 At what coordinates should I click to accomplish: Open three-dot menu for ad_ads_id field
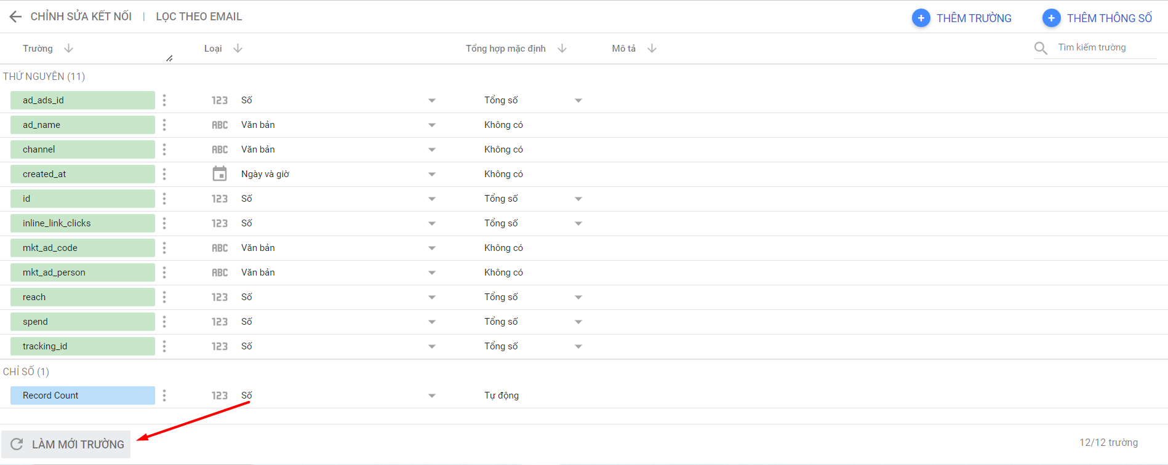[164, 100]
